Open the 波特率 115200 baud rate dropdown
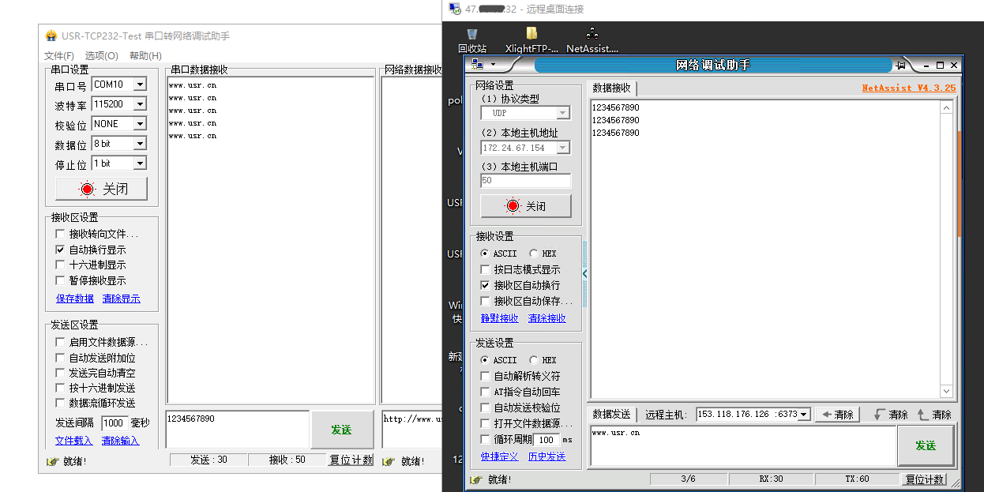This screenshot has width=984, height=492. (140, 104)
